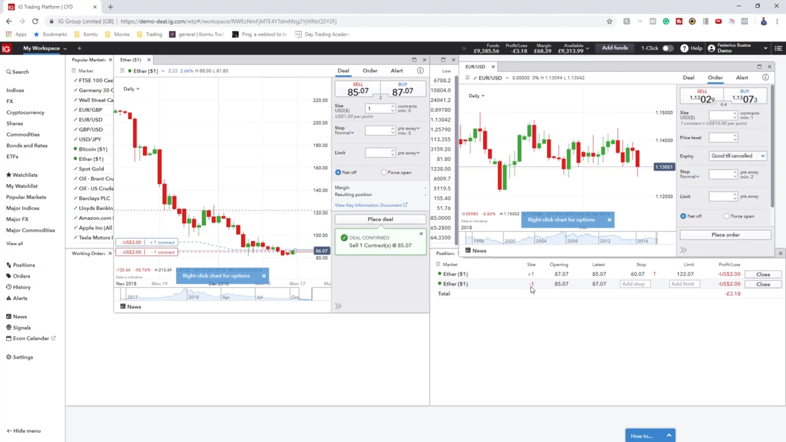Select Force open in EUR/USD ticket
This screenshot has height=442, width=786.
pos(727,216)
